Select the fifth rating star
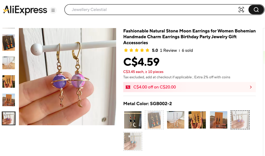The width and height of the screenshot is (265, 156). [x=148, y=50]
